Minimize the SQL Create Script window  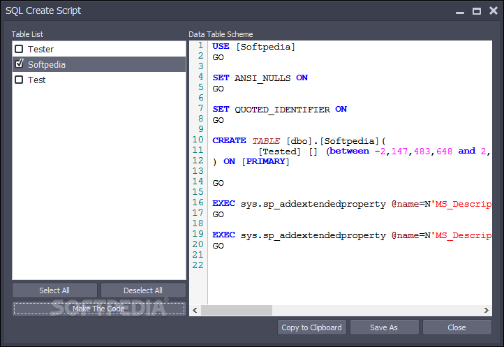[x=460, y=11]
